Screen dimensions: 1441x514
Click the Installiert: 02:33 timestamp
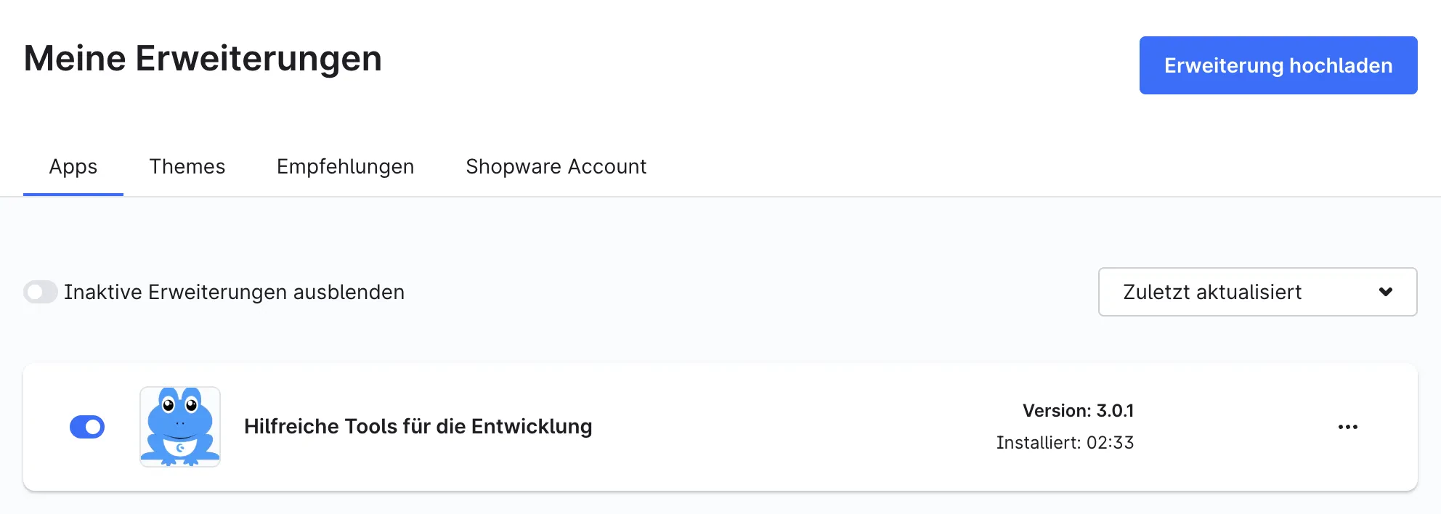1065,443
